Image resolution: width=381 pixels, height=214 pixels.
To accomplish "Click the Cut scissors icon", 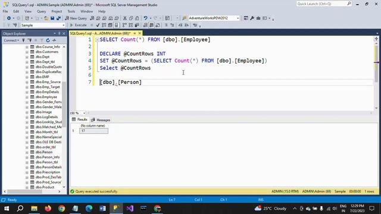I will pos(124,18).
